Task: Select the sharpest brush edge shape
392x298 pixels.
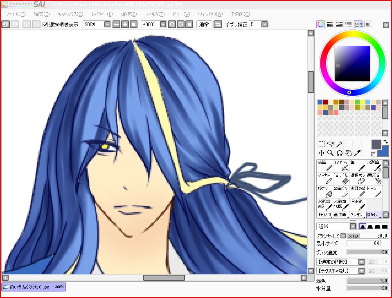Action: [x=363, y=227]
